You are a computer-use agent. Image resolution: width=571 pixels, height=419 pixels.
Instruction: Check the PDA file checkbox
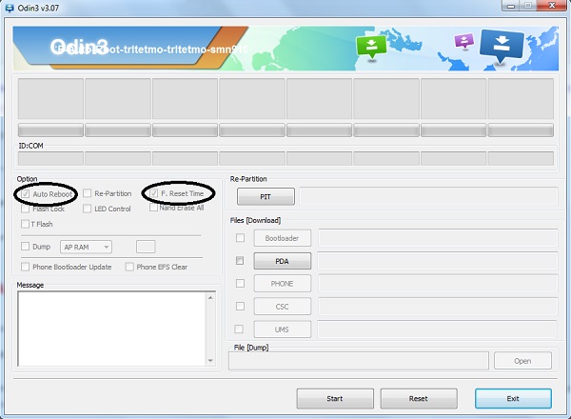pos(240,261)
